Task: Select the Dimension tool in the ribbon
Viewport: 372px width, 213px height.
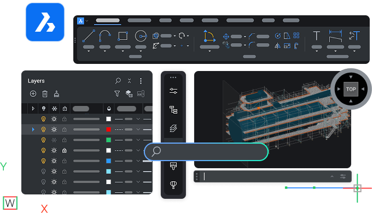Action: point(335,36)
